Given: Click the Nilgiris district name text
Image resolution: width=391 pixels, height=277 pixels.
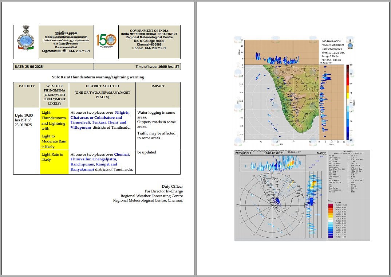Looking at the screenshot, I should point(122,113).
